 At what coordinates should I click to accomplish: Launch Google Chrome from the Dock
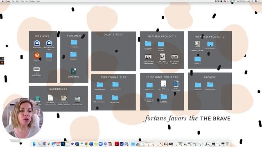click(86, 144)
